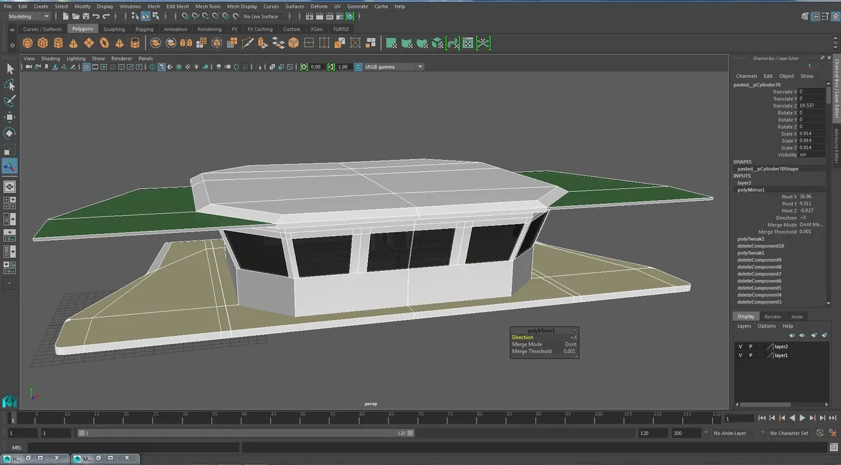The height and width of the screenshot is (465, 841).
Task: Open the Render tab in Layer Editor
Action: tap(772, 317)
